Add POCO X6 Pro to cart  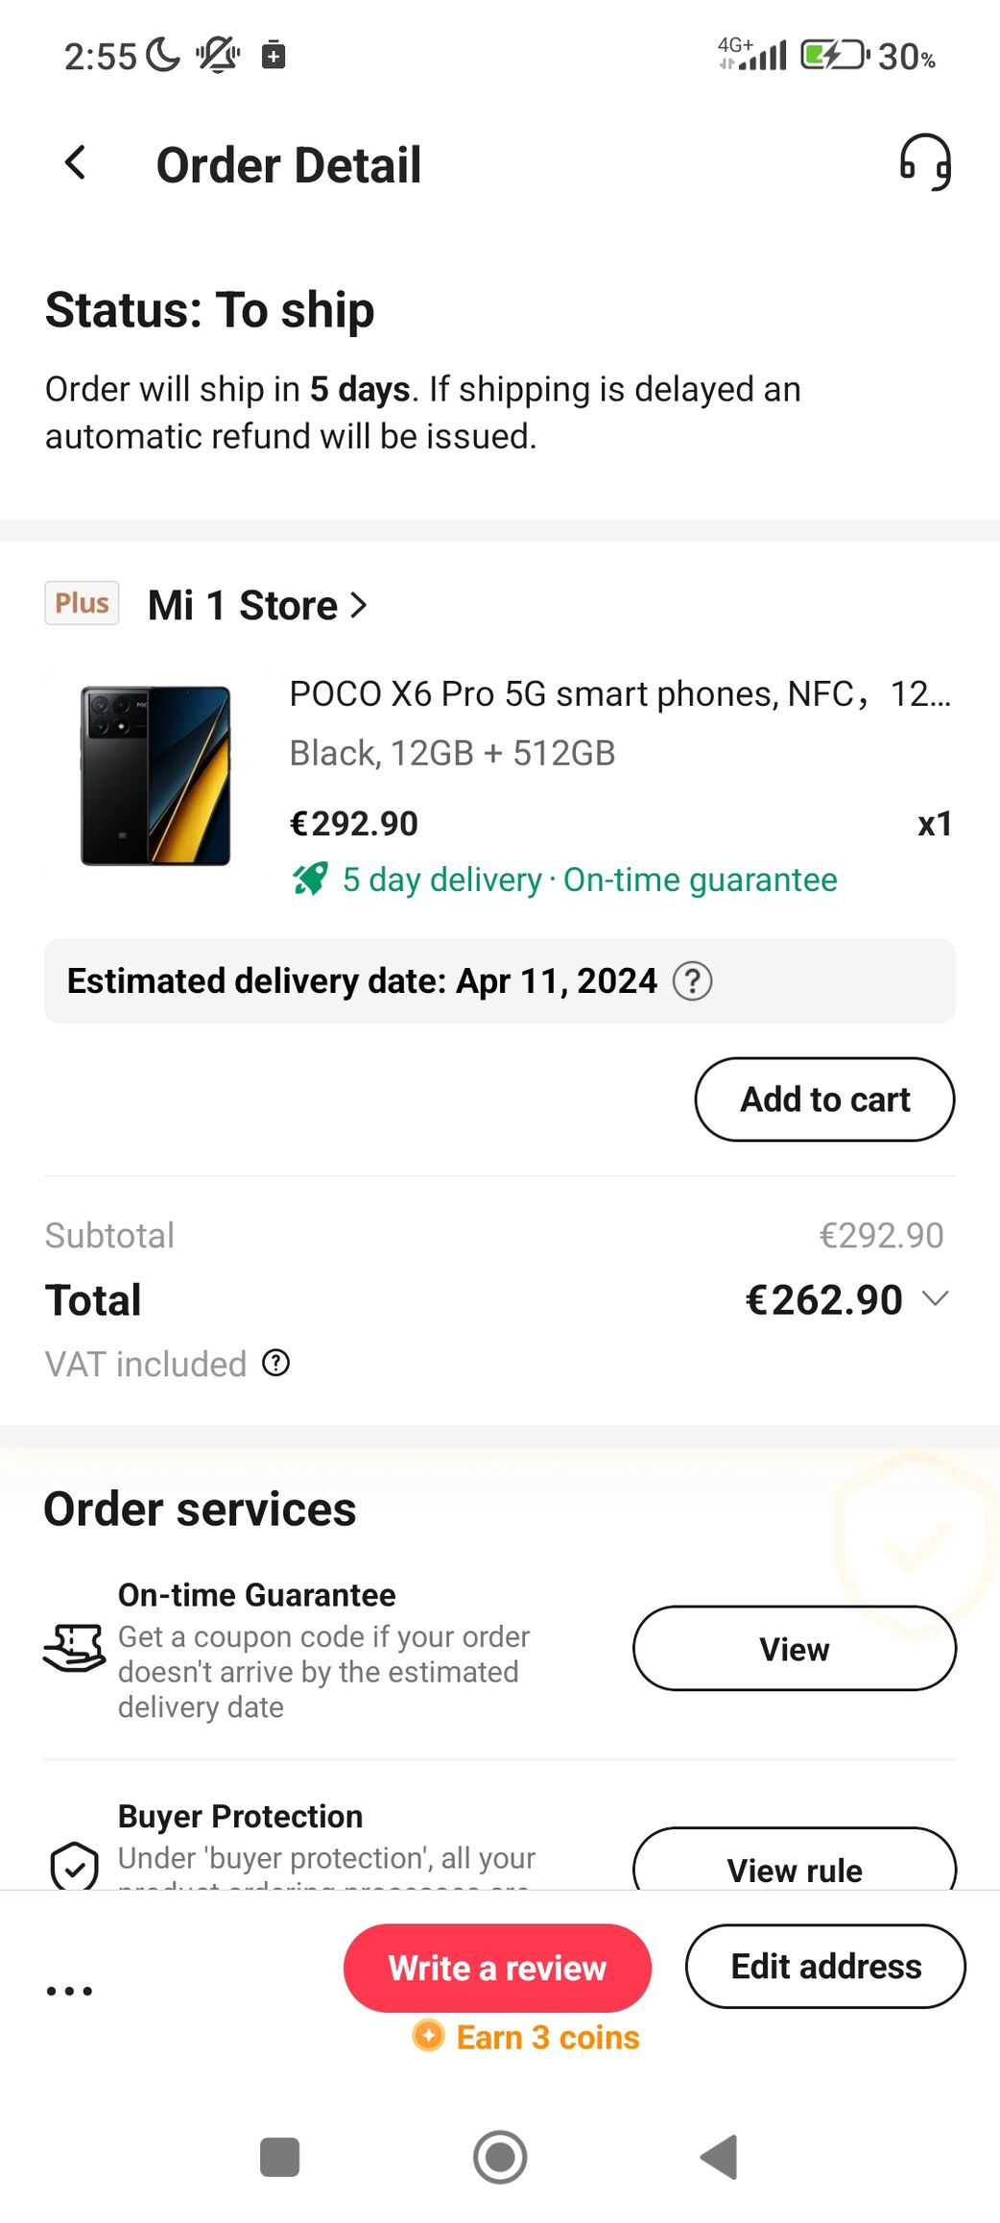(824, 1099)
